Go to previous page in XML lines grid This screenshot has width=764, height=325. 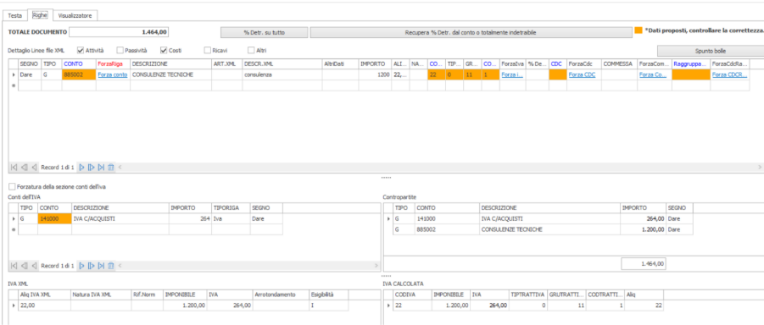point(25,168)
